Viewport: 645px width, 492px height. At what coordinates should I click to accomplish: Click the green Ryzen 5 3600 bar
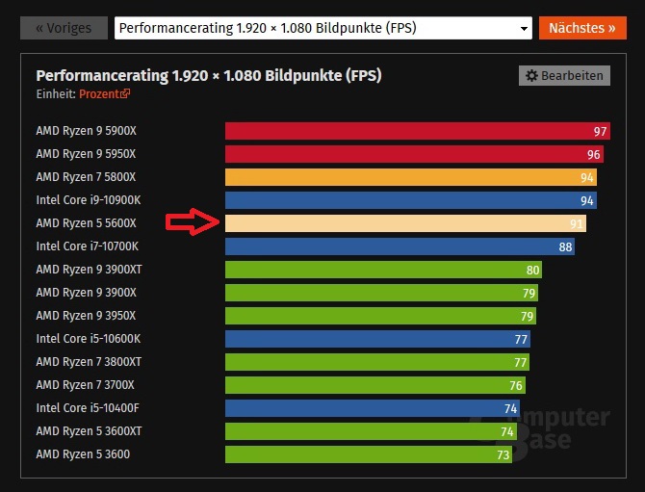tap(369, 454)
